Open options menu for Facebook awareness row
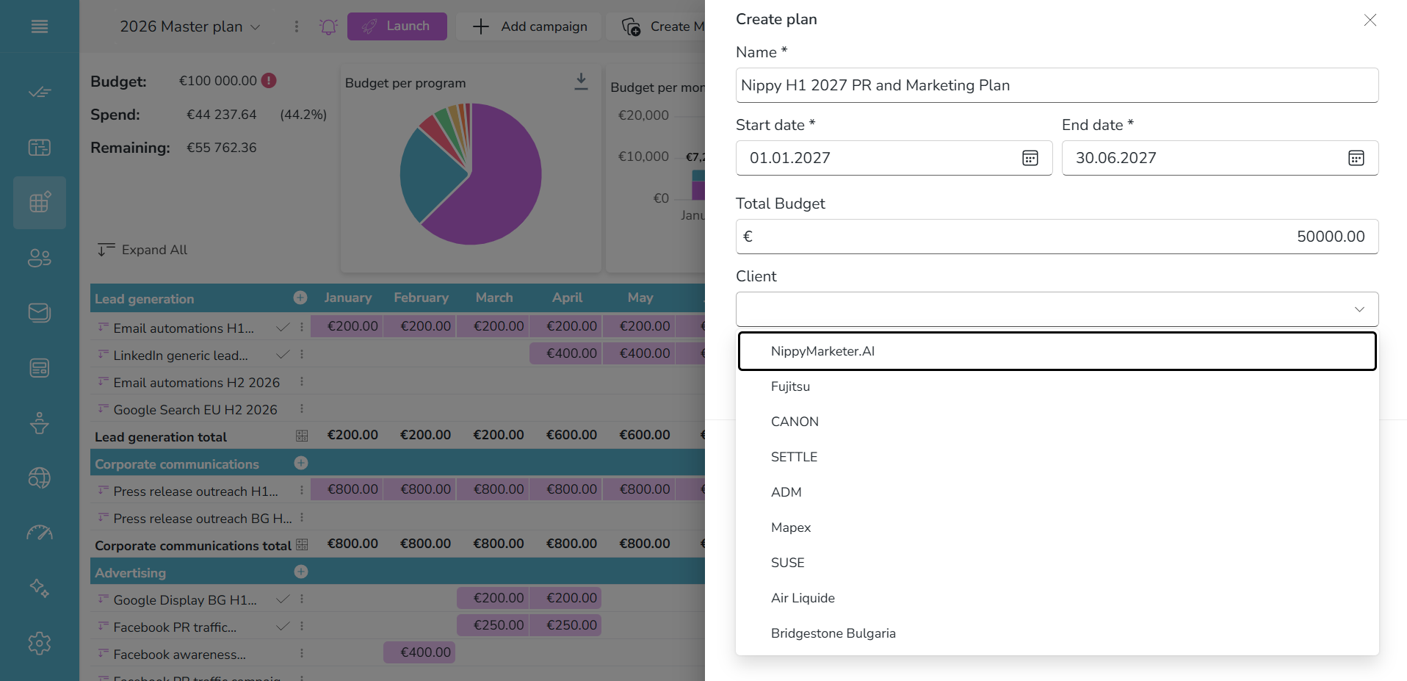1407x681 pixels. pos(302,653)
